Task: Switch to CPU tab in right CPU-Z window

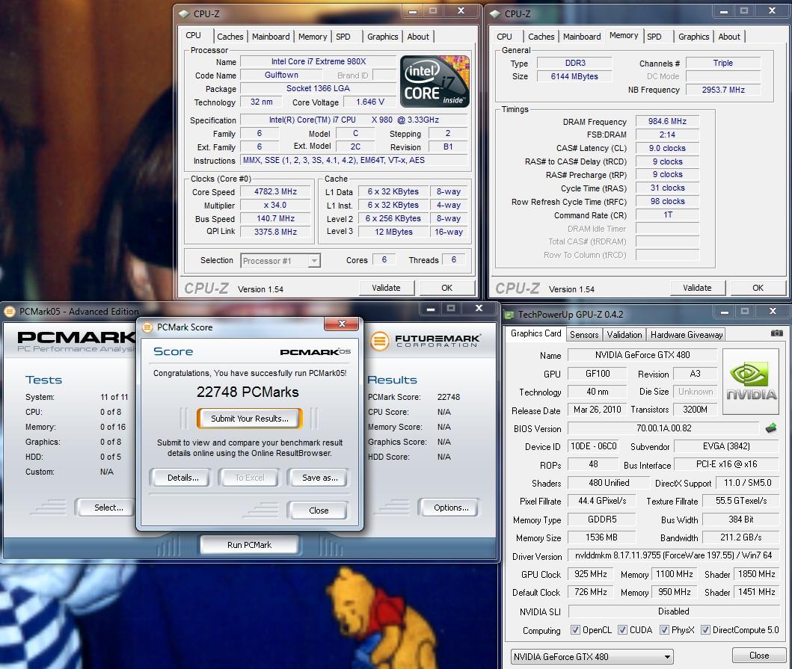Action: (504, 37)
